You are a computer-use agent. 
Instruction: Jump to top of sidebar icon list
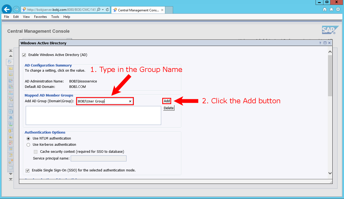coord(11,51)
